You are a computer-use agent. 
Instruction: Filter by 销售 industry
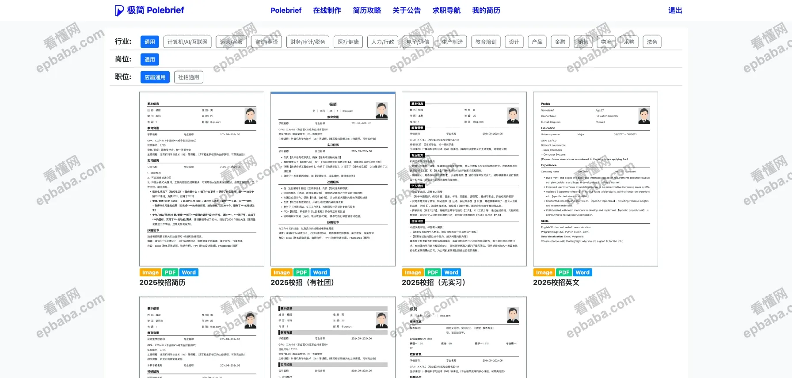583,42
